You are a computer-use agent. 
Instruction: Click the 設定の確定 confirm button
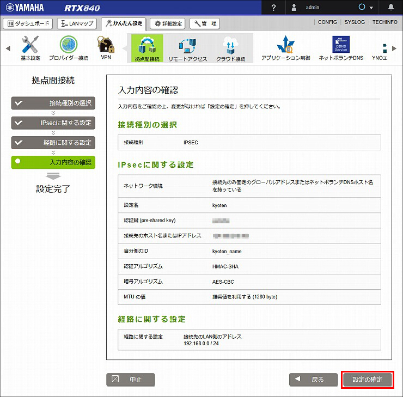367,380
